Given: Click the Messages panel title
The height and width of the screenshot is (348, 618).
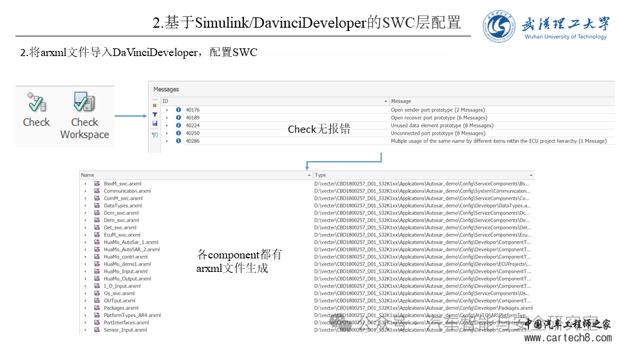Looking at the screenshot, I should (x=166, y=90).
